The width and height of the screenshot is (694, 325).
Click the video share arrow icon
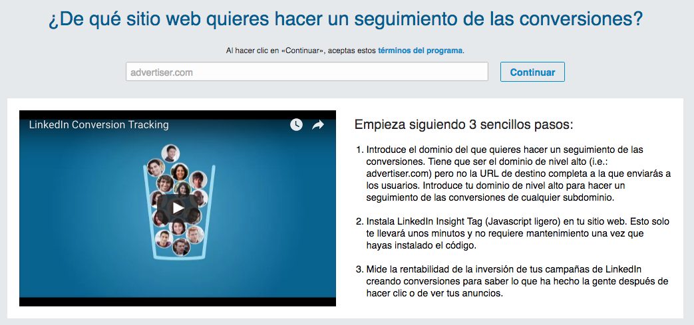(x=318, y=125)
